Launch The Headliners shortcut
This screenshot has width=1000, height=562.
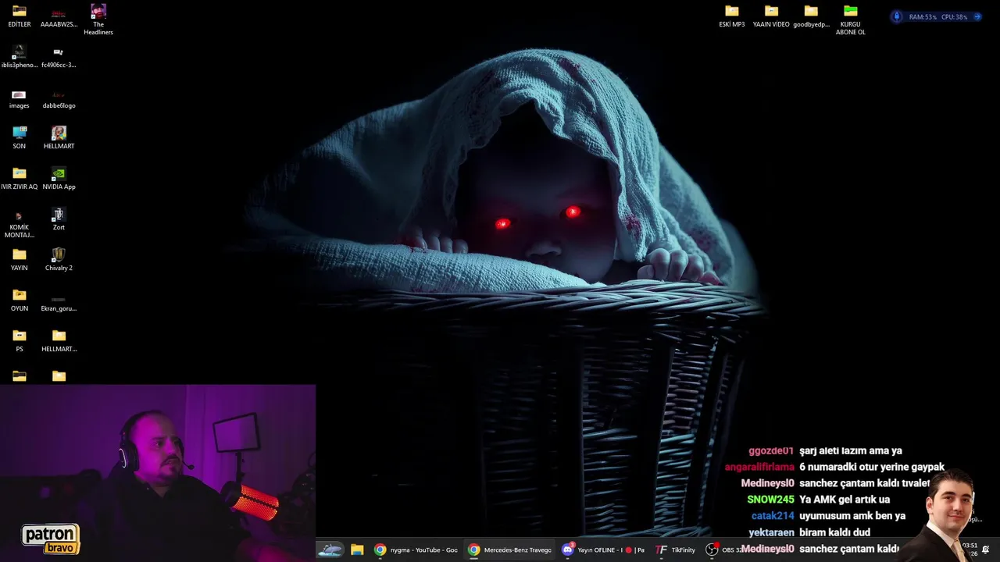click(98, 20)
